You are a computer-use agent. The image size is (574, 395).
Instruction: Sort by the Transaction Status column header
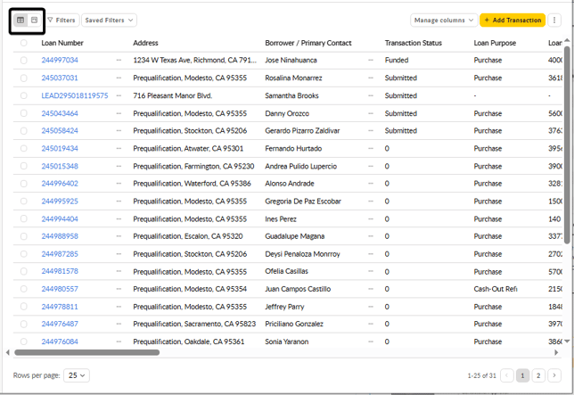[414, 43]
